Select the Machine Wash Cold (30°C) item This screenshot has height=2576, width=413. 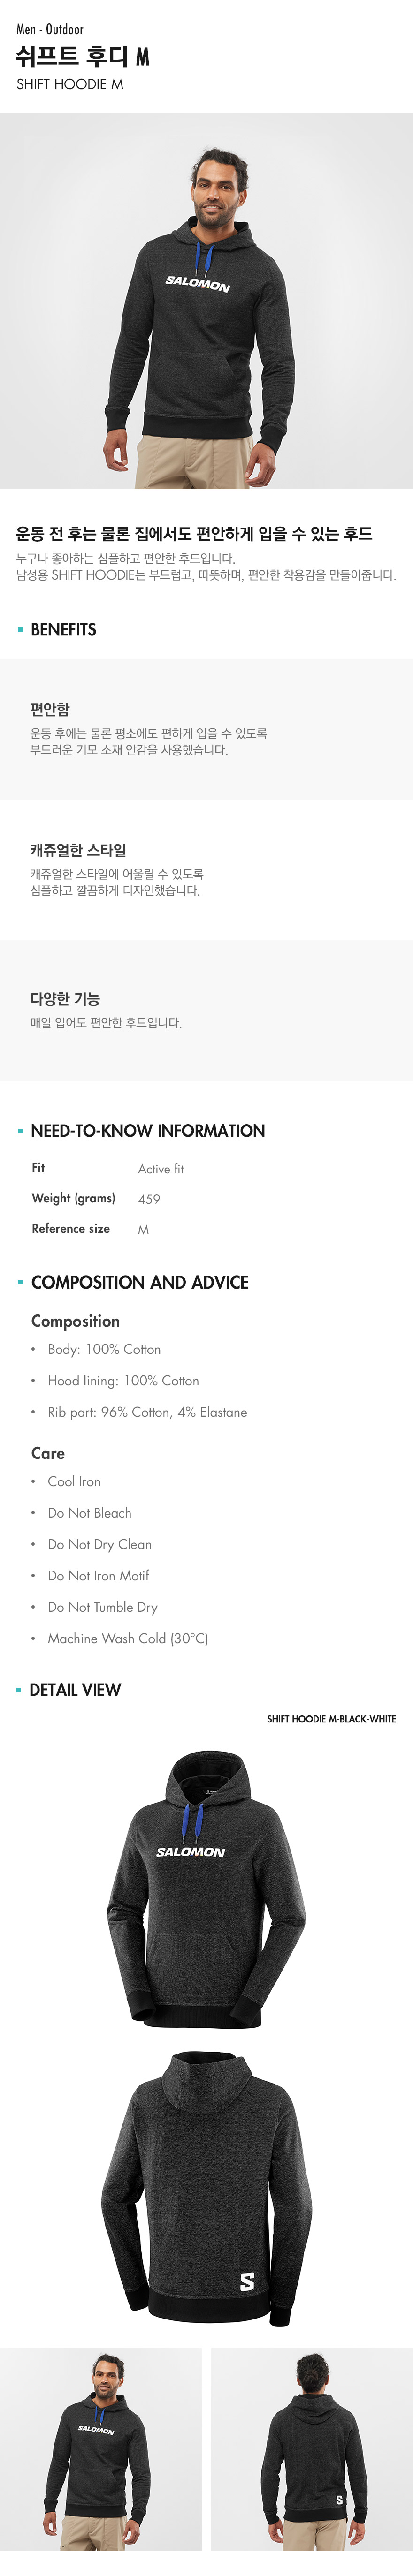tap(128, 1638)
